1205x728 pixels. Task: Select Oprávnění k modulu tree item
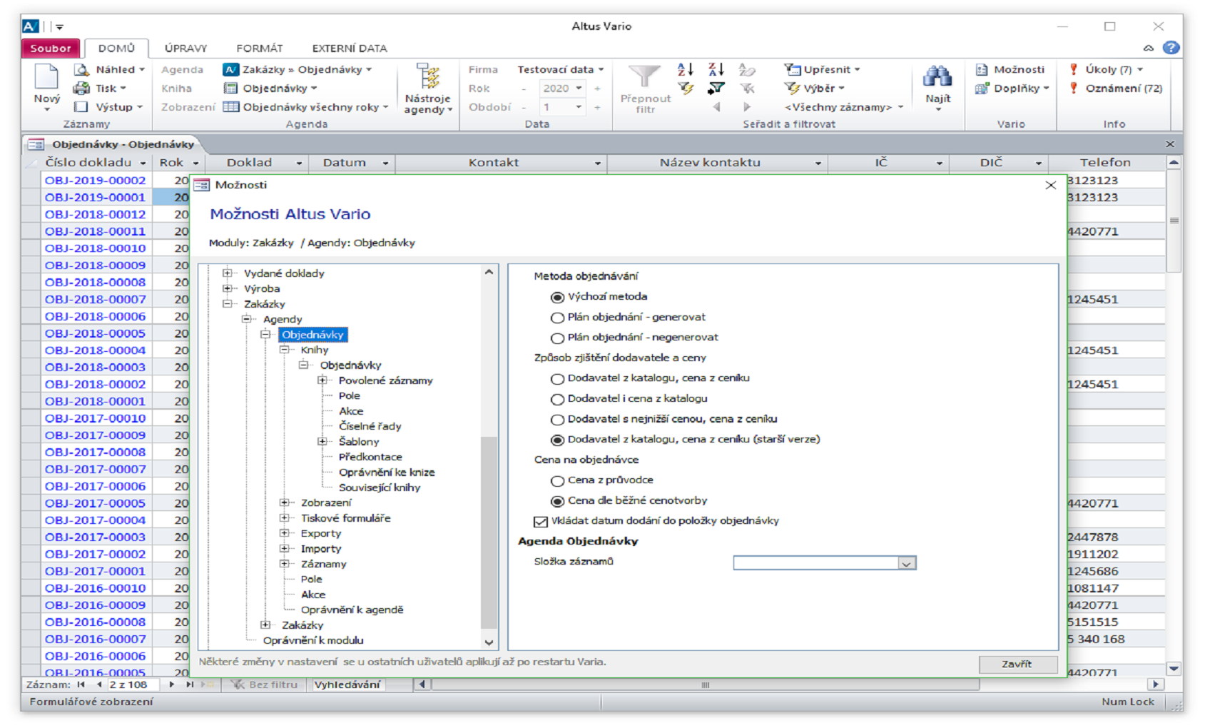pyautogui.click(x=313, y=640)
